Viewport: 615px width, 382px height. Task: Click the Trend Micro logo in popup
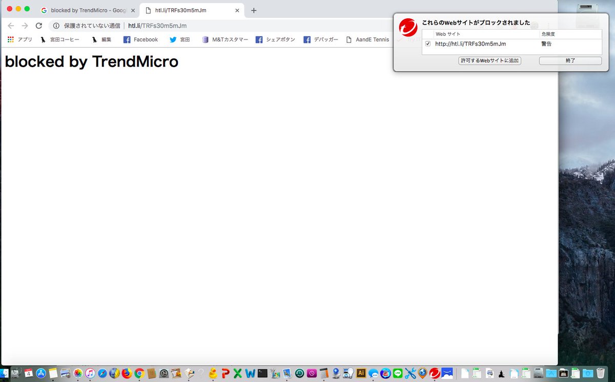(x=408, y=27)
